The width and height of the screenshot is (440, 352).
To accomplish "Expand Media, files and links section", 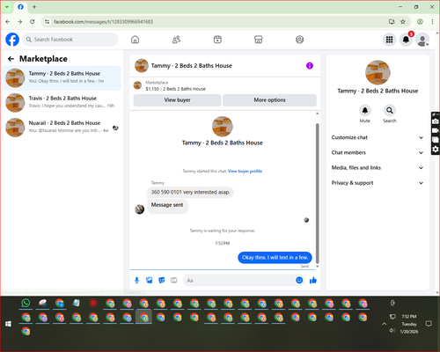I will 378,168.
